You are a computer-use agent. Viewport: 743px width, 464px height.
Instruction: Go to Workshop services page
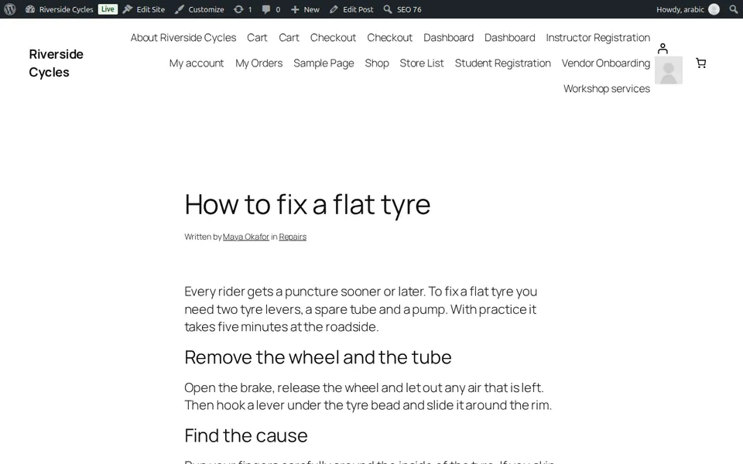607,88
